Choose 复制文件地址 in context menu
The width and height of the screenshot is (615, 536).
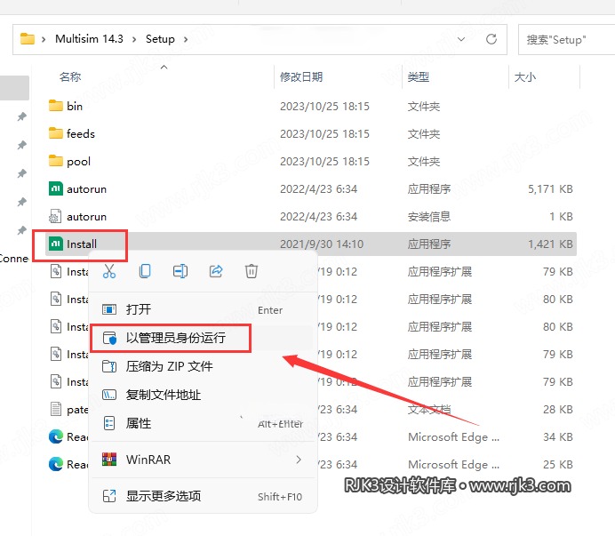pyautogui.click(x=203, y=395)
